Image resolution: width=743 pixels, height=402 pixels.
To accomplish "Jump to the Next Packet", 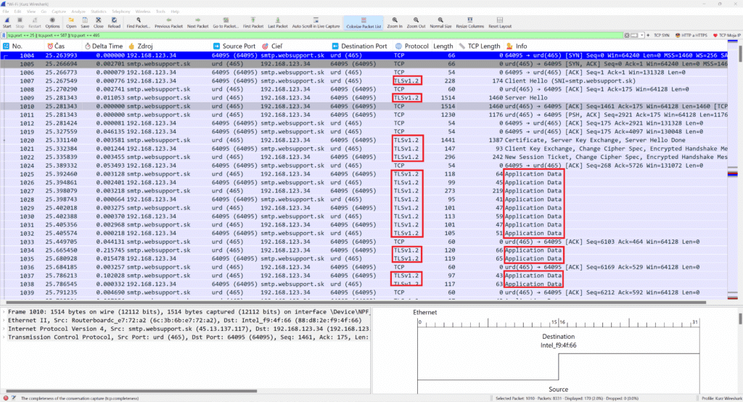I will click(197, 22).
